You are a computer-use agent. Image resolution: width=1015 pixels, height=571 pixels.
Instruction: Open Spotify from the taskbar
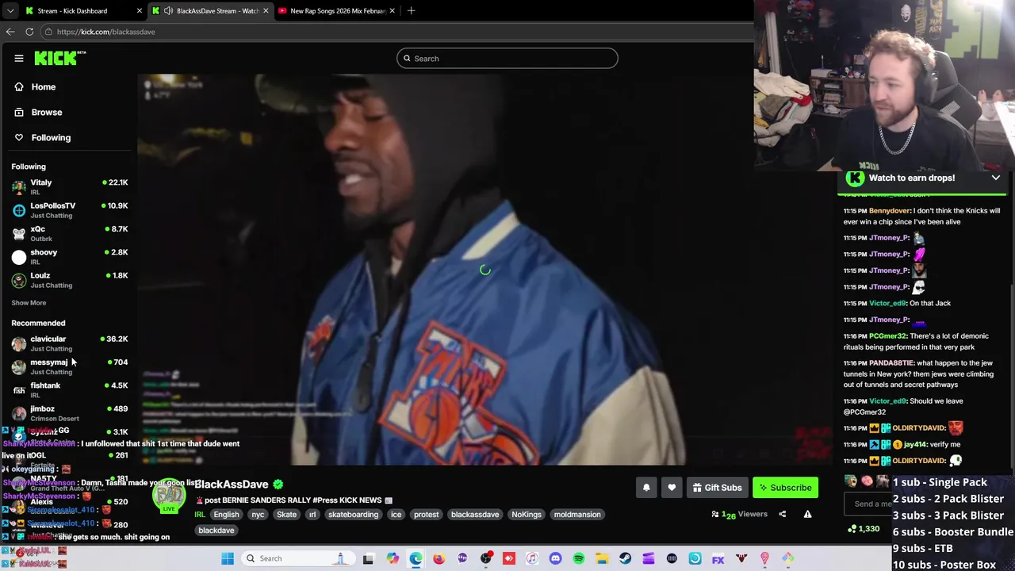point(579,558)
